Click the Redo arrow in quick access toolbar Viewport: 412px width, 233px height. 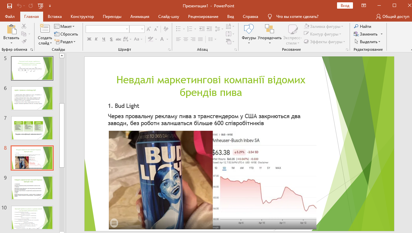coord(31,6)
